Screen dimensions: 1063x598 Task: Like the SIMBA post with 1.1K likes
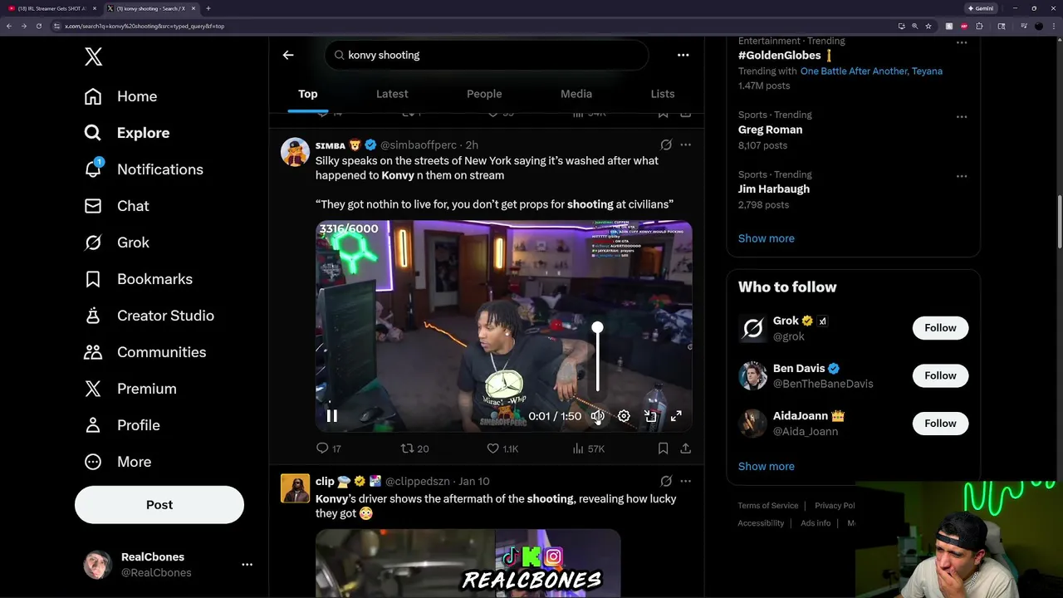point(502,448)
